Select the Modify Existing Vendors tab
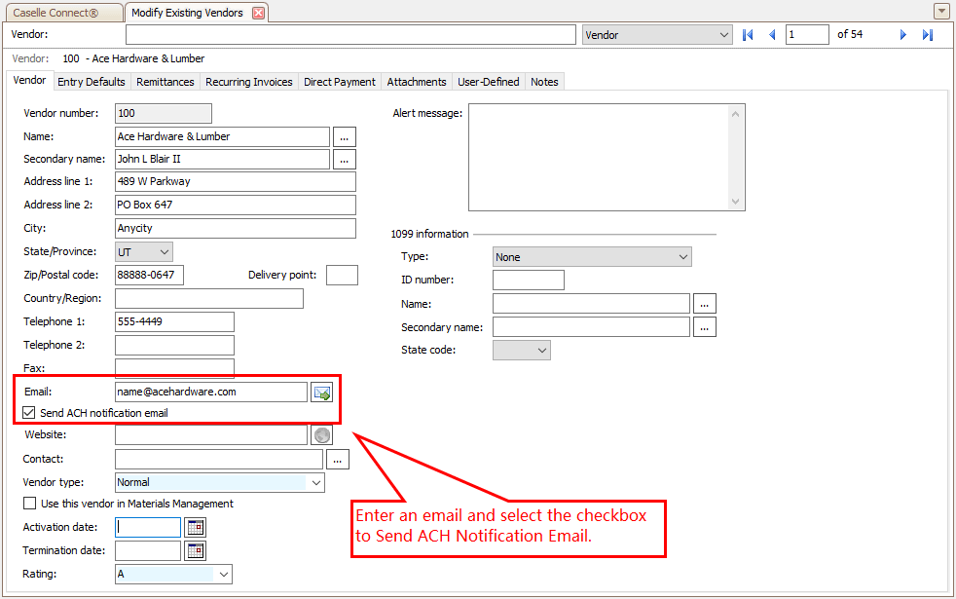This screenshot has width=956, height=599. 187,13
